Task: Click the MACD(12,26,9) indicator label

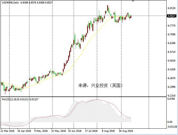Action: 11,99
